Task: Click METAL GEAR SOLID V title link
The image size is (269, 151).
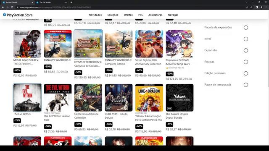Action: (x=26, y=62)
